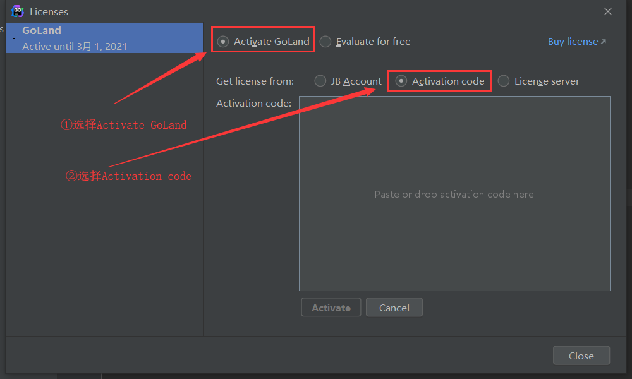Select the GoLand entry in product list
Viewport: 632px width, 379px height.
(x=42, y=30)
